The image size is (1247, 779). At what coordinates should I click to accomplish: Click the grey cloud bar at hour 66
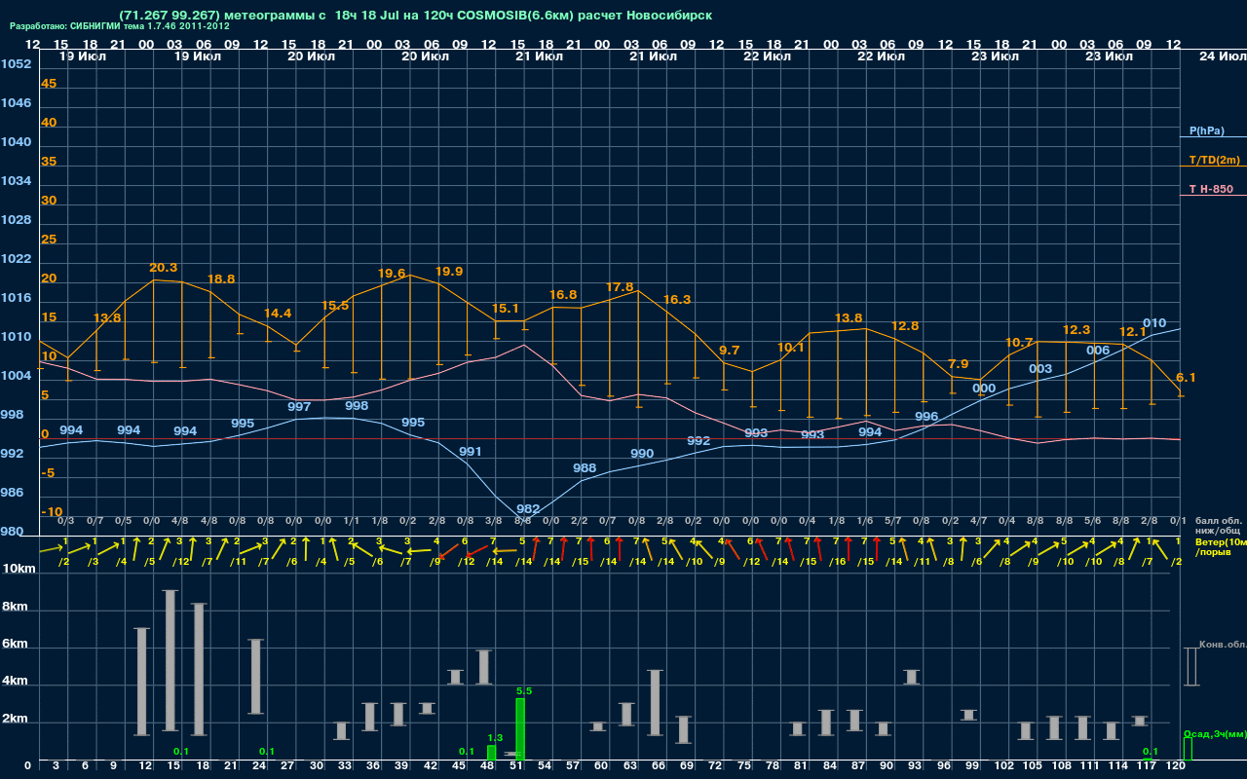pyautogui.click(x=656, y=703)
